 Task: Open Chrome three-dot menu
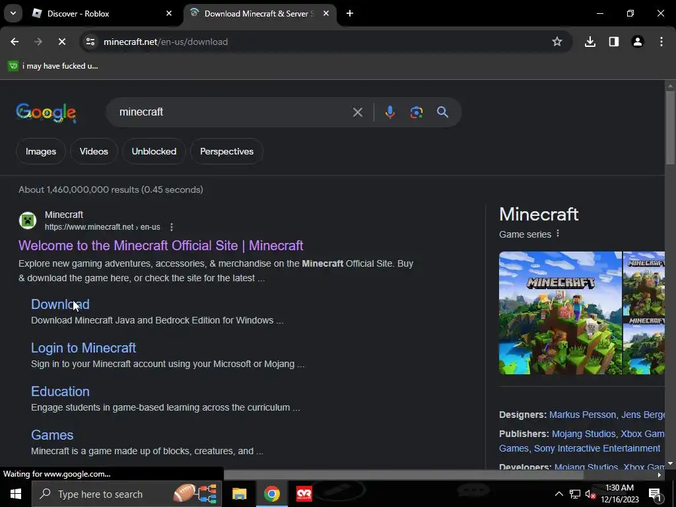[x=661, y=42]
